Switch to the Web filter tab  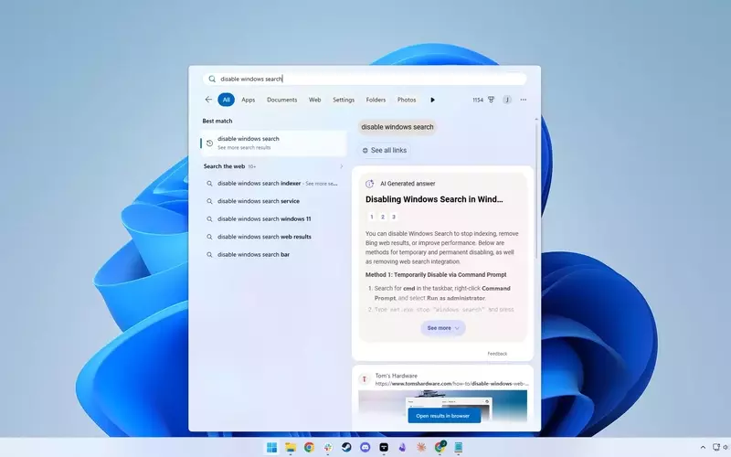pos(314,100)
